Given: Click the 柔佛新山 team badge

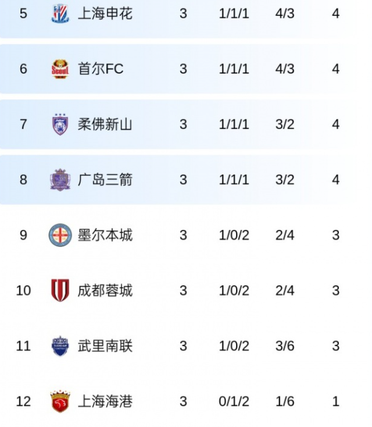Looking at the screenshot, I should [x=60, y=124].
